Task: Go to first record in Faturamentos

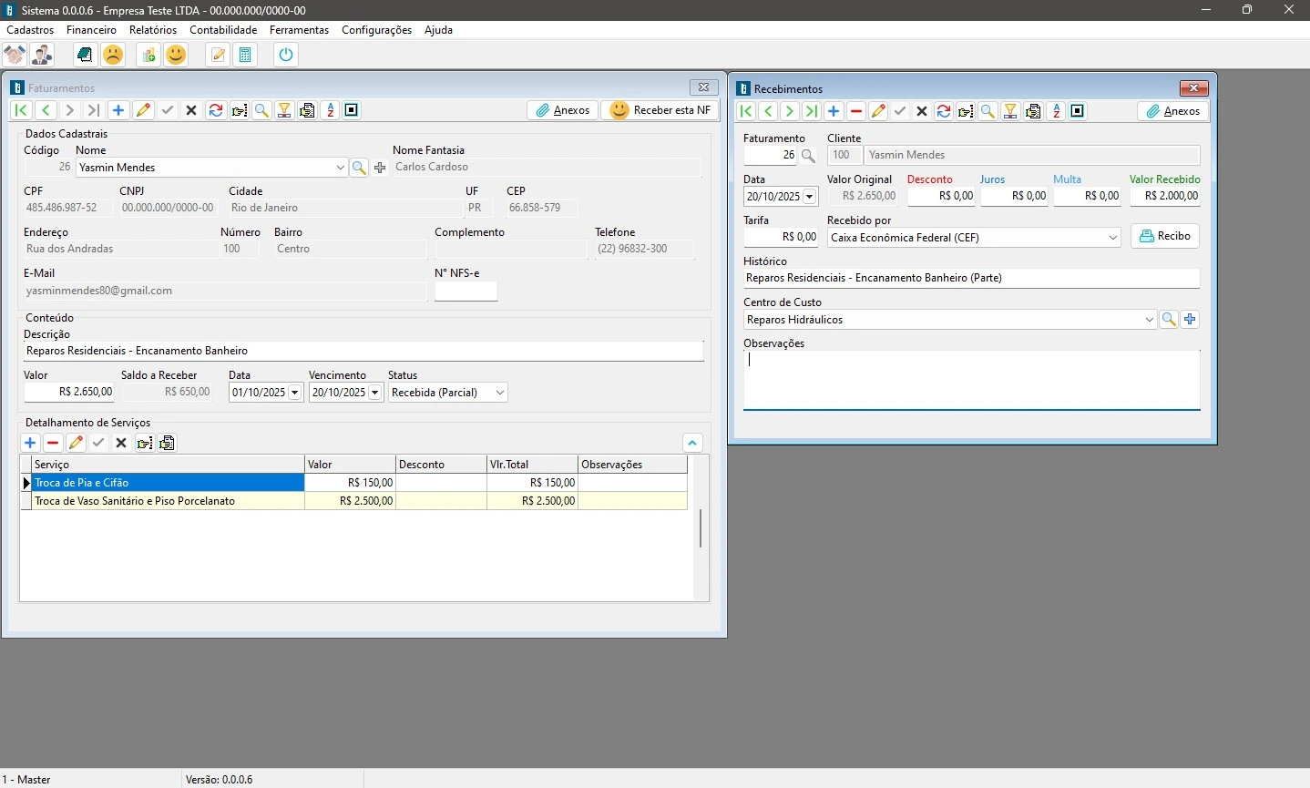Action: click(x=21, y=110)
